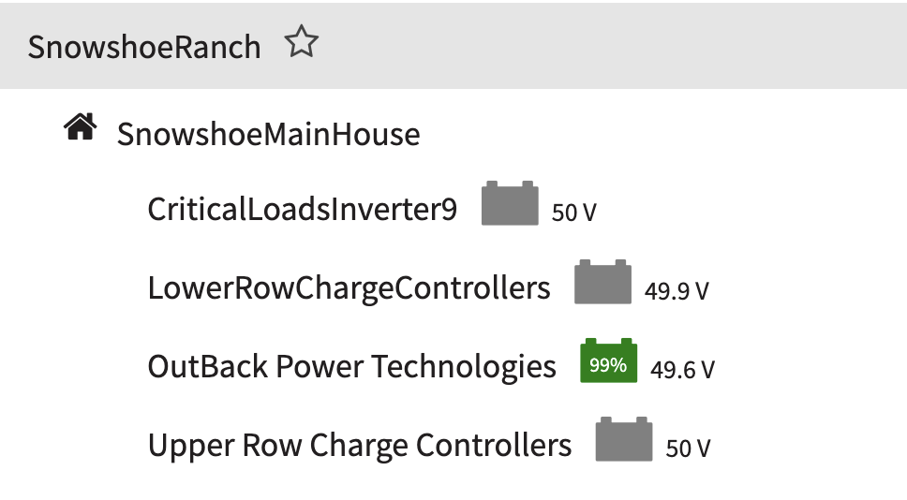907x500 pixels.
Task: Click the gray battery icon for CriticalLoadsInverter9
Action: 510,204
